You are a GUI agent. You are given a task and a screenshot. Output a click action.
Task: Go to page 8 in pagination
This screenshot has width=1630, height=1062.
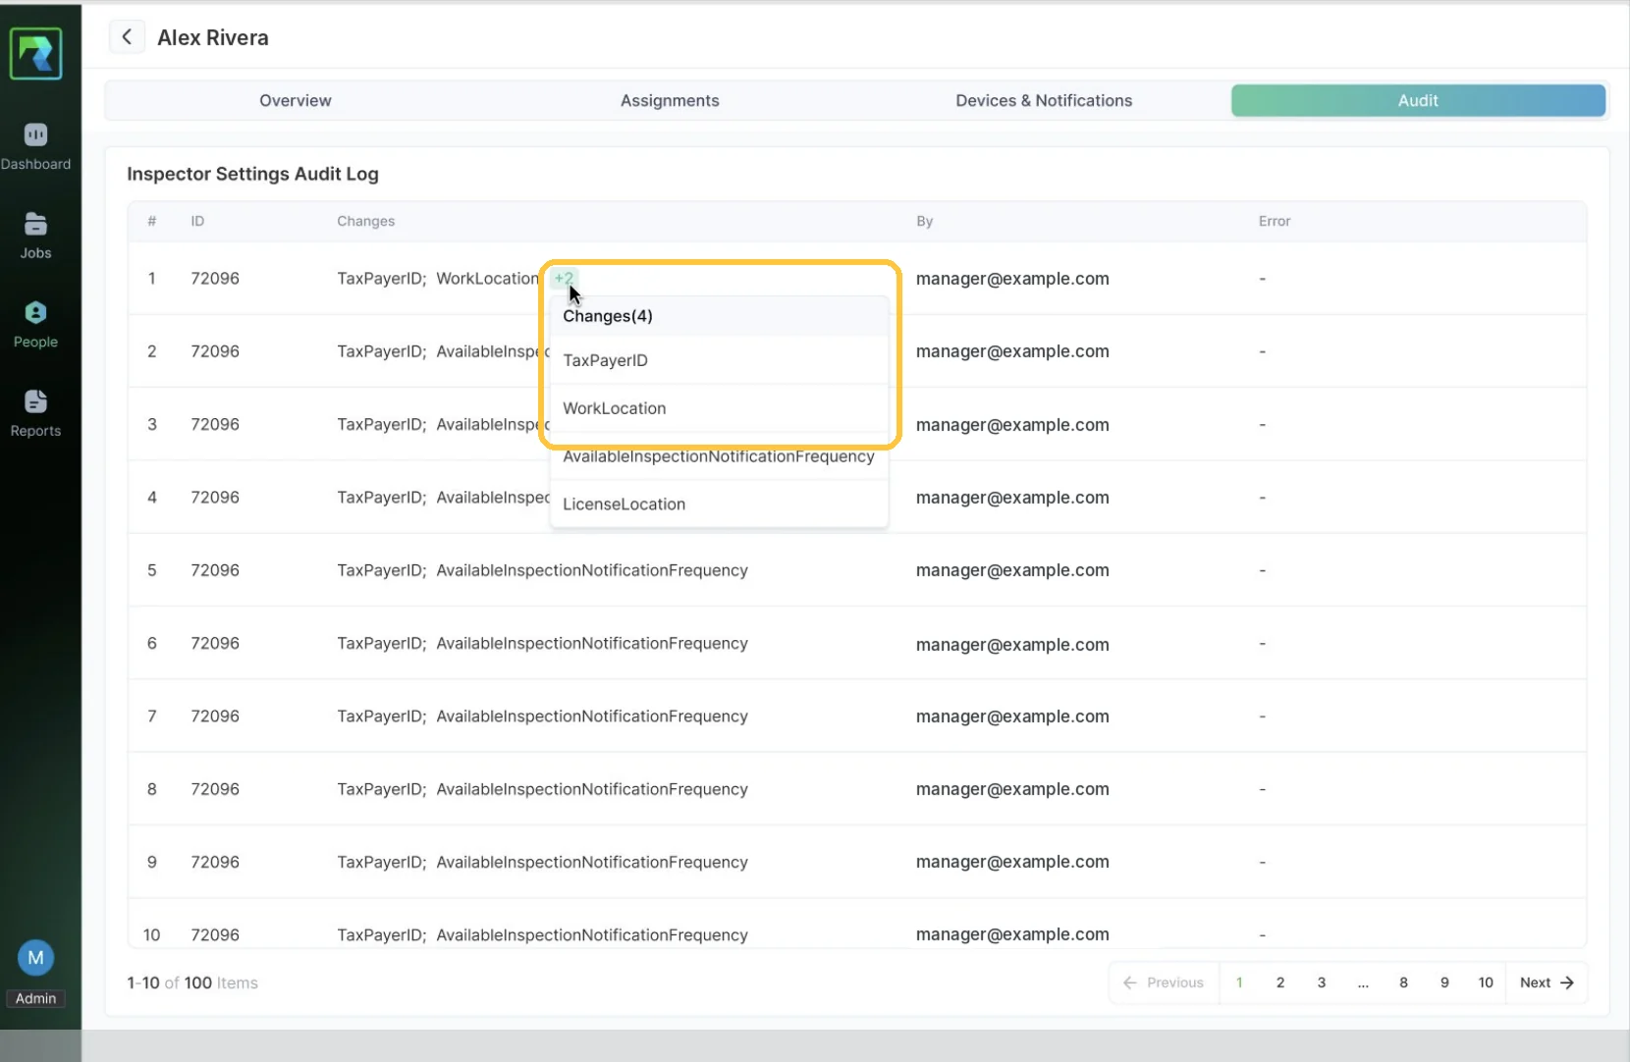1403,982
